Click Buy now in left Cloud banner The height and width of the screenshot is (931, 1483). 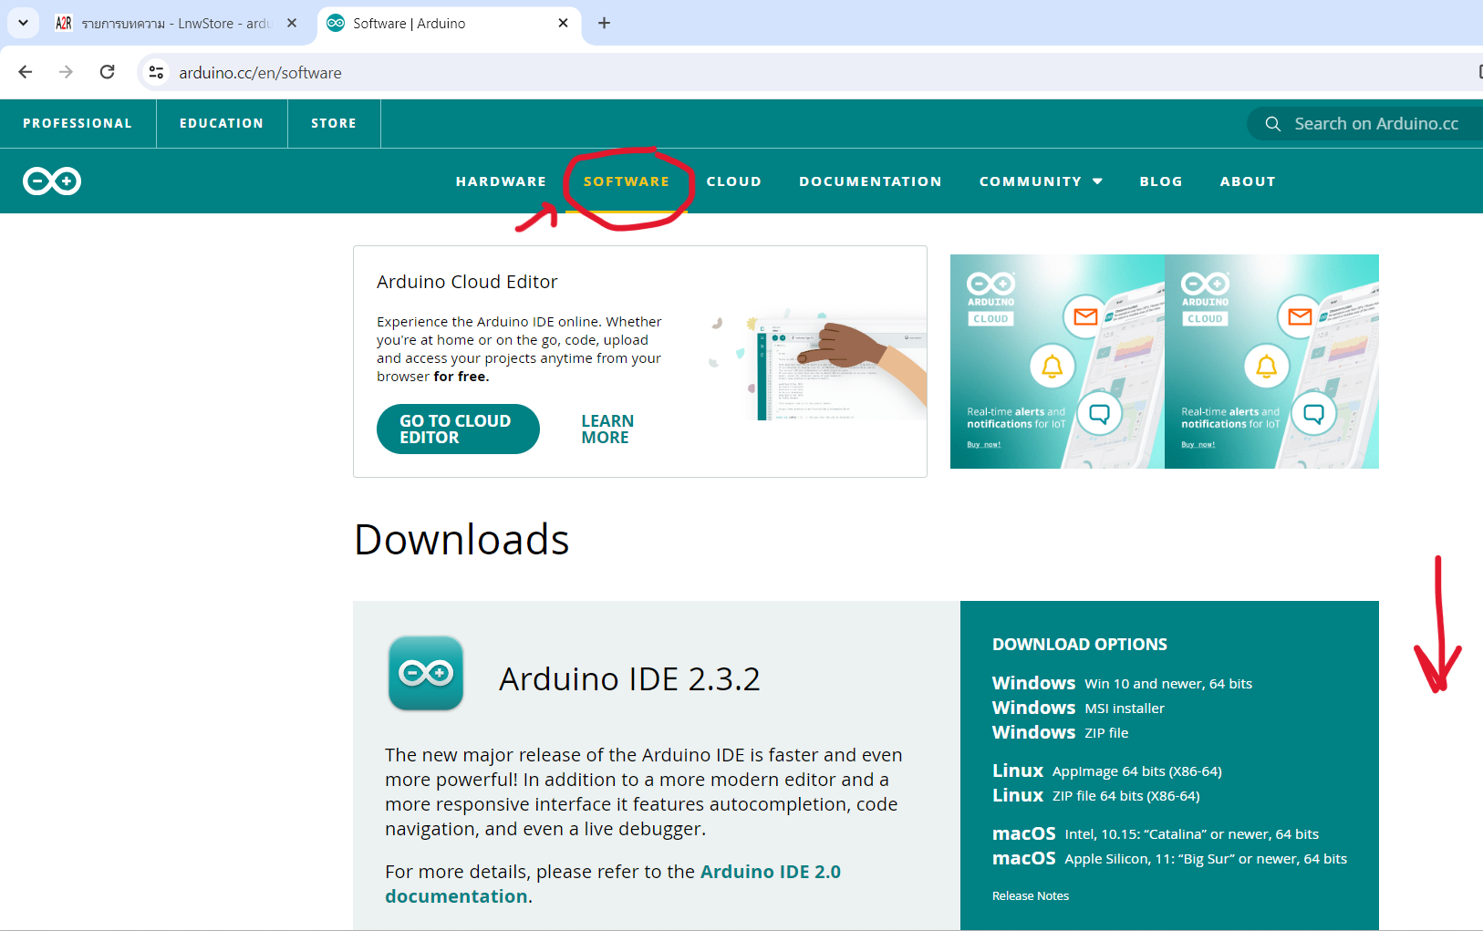coord(984,444)
